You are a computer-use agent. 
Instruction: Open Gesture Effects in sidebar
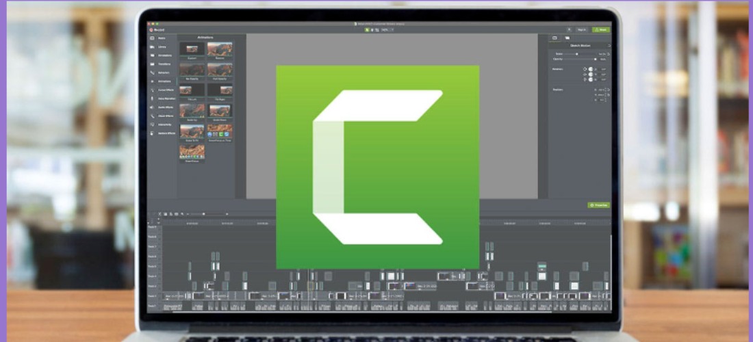tap(162, 133)
